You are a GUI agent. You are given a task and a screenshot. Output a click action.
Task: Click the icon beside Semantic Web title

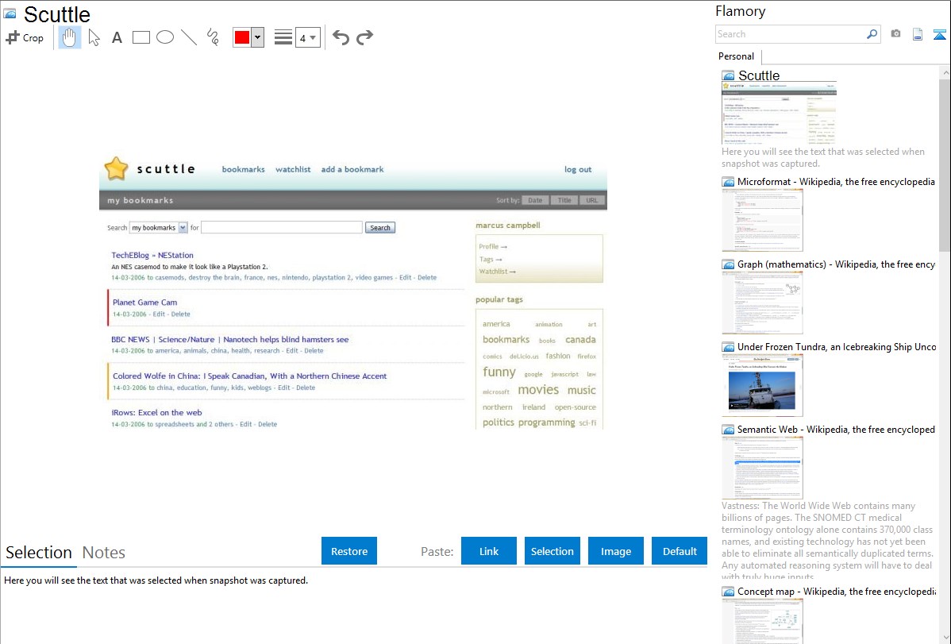pos(728,430)
